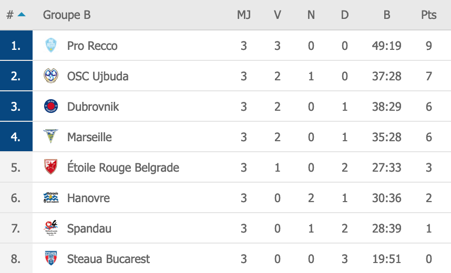Open the Pro Recco team link

point(92,46)
